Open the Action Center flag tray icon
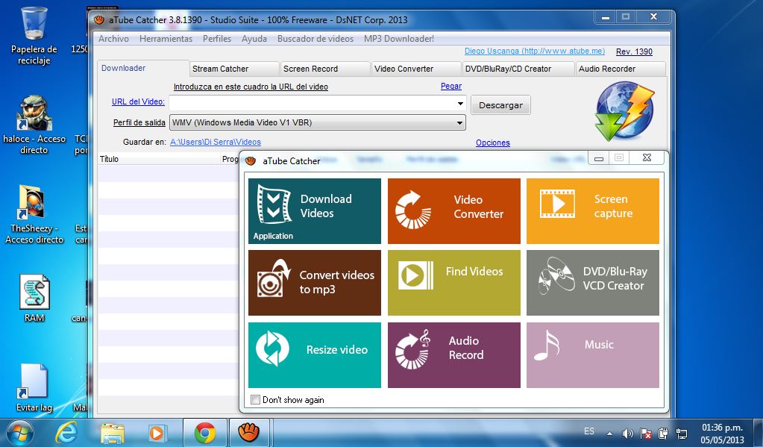The image size is (763, 447). click(646, 433)
